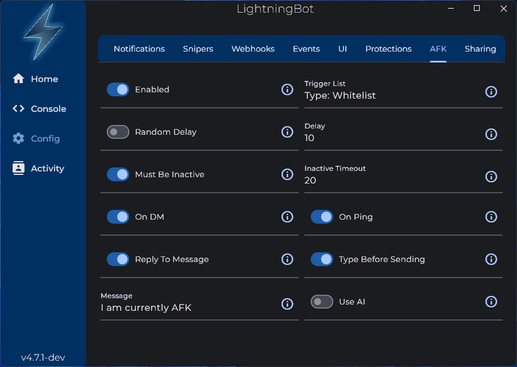The image size is (517, 367).
Task: Switch to the Snipers tab
Action: (198, 49)
